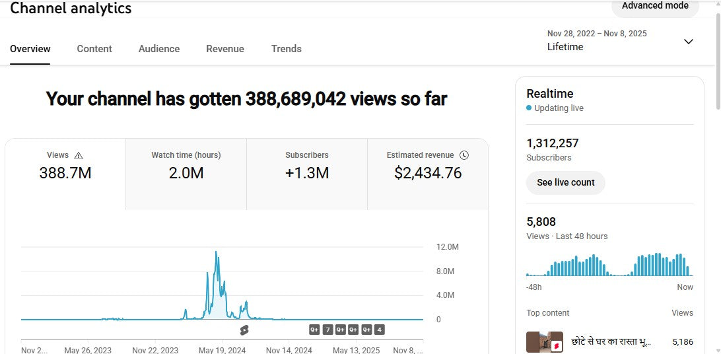The width and height of the screenshot is (721, 354).
Task: Click the warning triangle icon beside Views
Action: (79, 155)
